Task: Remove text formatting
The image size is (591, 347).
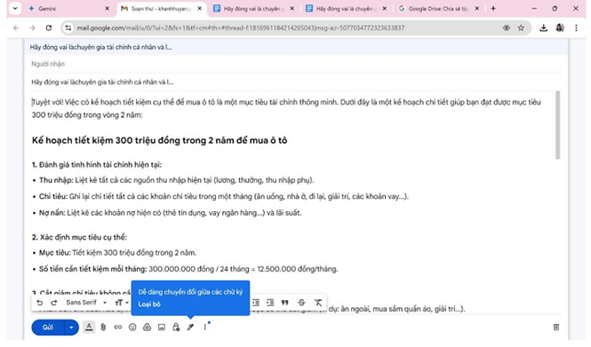Action: point(318,303)
